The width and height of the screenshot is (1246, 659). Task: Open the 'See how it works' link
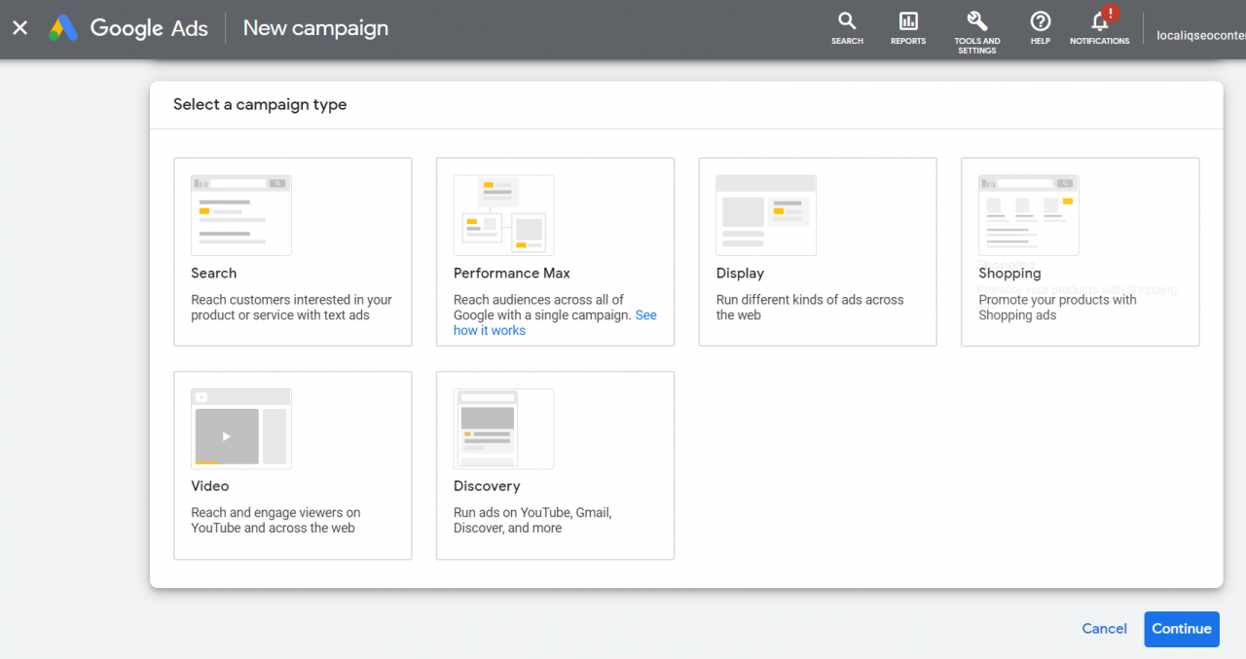(x=490, y=330)
